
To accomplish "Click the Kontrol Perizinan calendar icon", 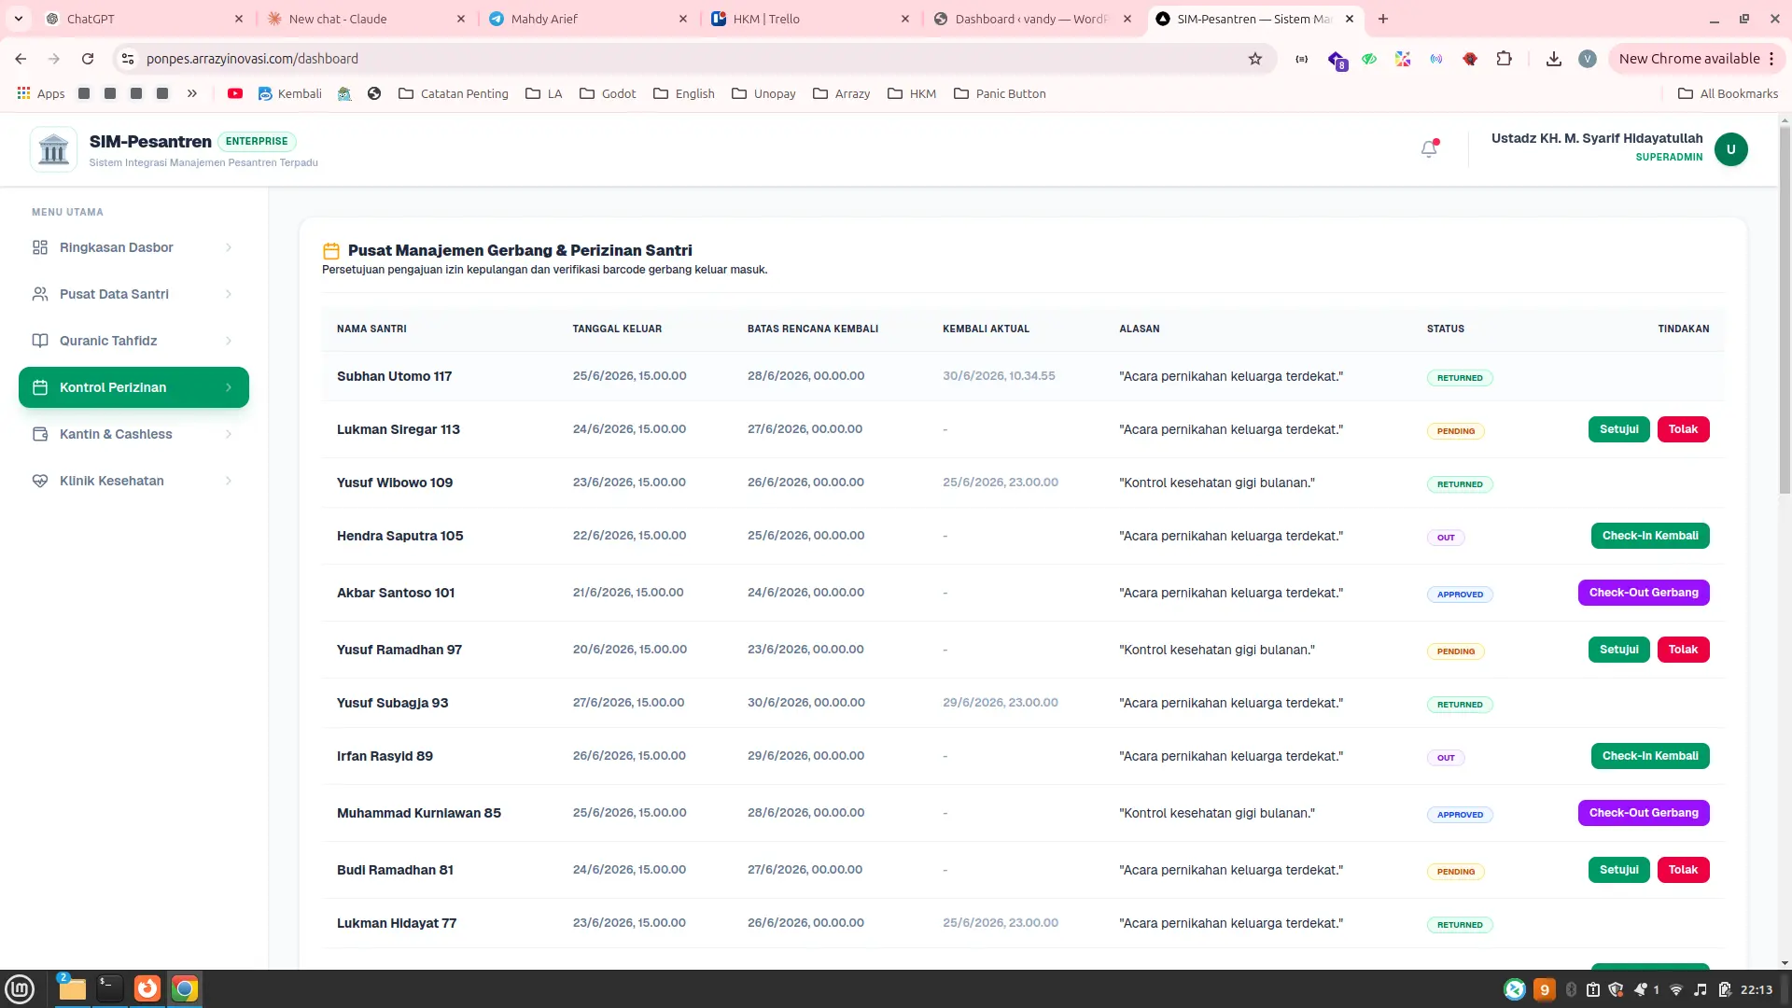I will [40, 387].
